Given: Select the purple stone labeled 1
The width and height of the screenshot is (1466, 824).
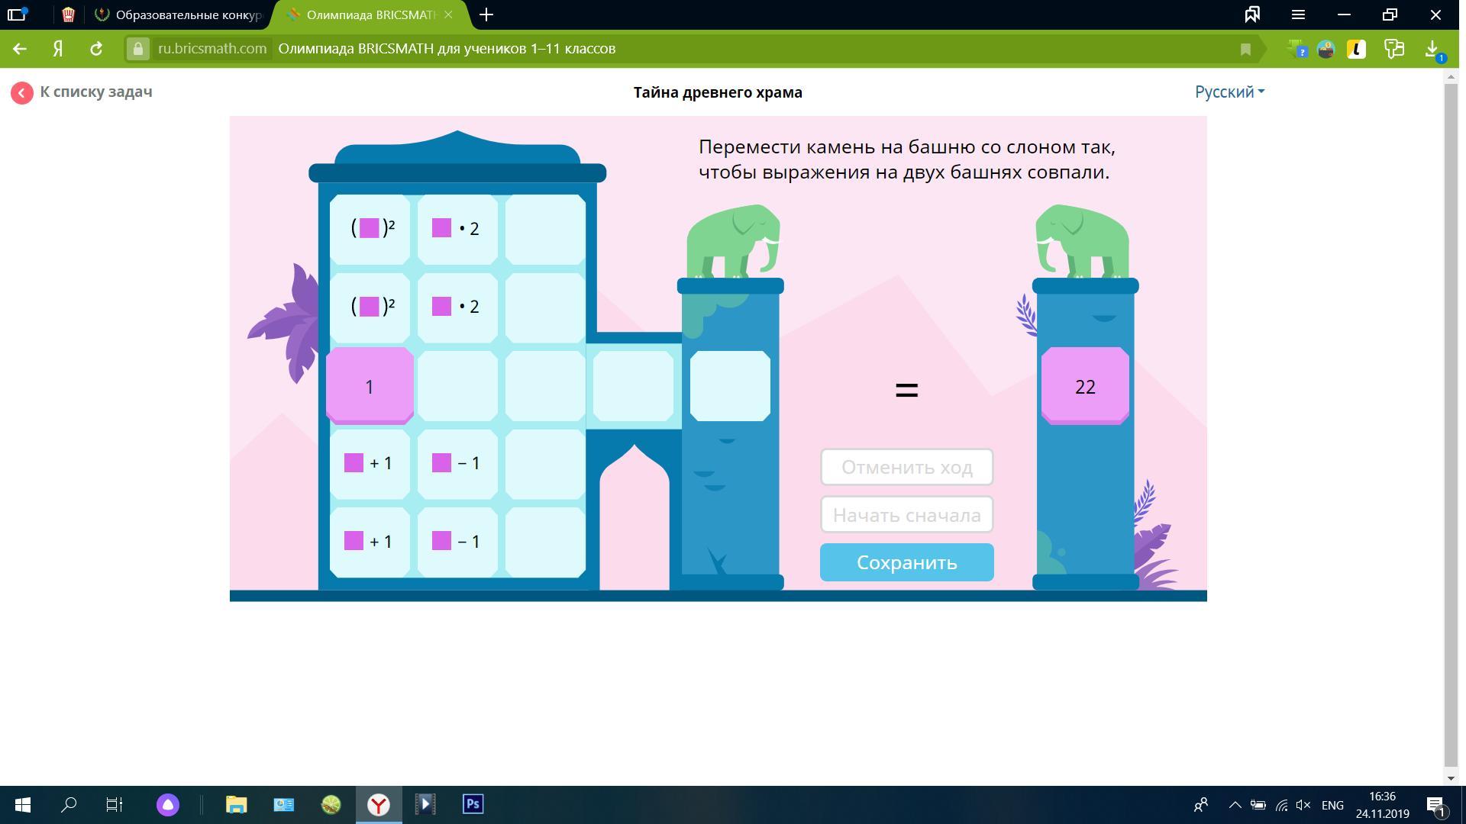Looking at the screenshot, I should tap(370, 386).
